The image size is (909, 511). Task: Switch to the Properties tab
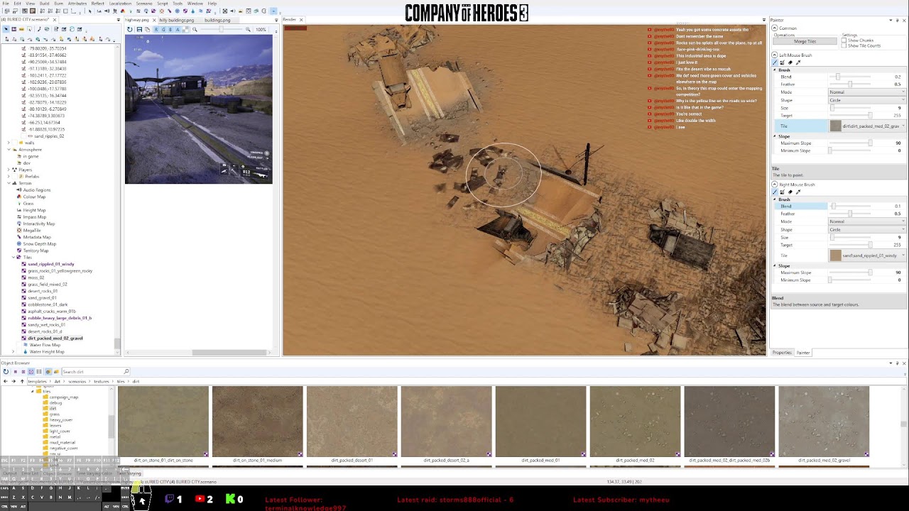pos(782,353)
